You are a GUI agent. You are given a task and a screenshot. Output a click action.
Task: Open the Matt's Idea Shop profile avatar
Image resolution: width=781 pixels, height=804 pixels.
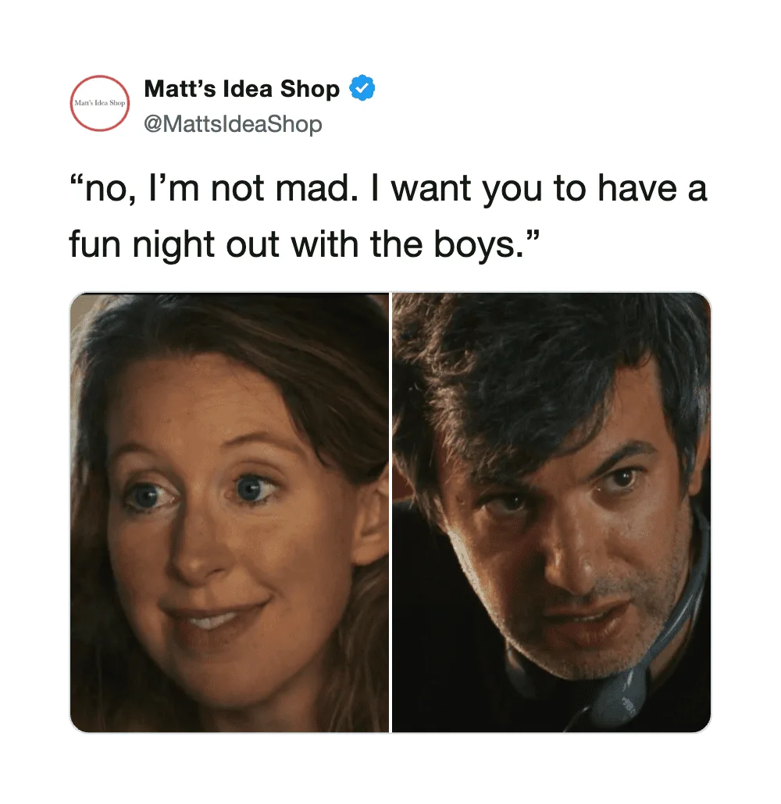pyautogui.click(x=99, y=103)
